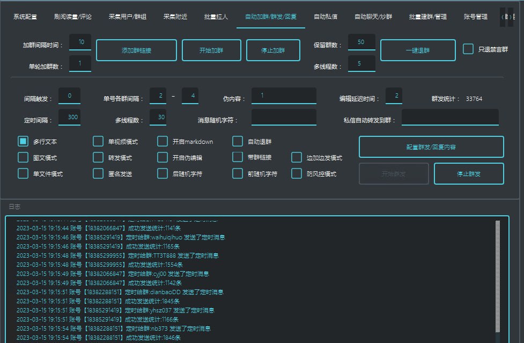Open 配置群发/回复内容 settings
This screenshot has height=343, width=524.
pos(431,147)
